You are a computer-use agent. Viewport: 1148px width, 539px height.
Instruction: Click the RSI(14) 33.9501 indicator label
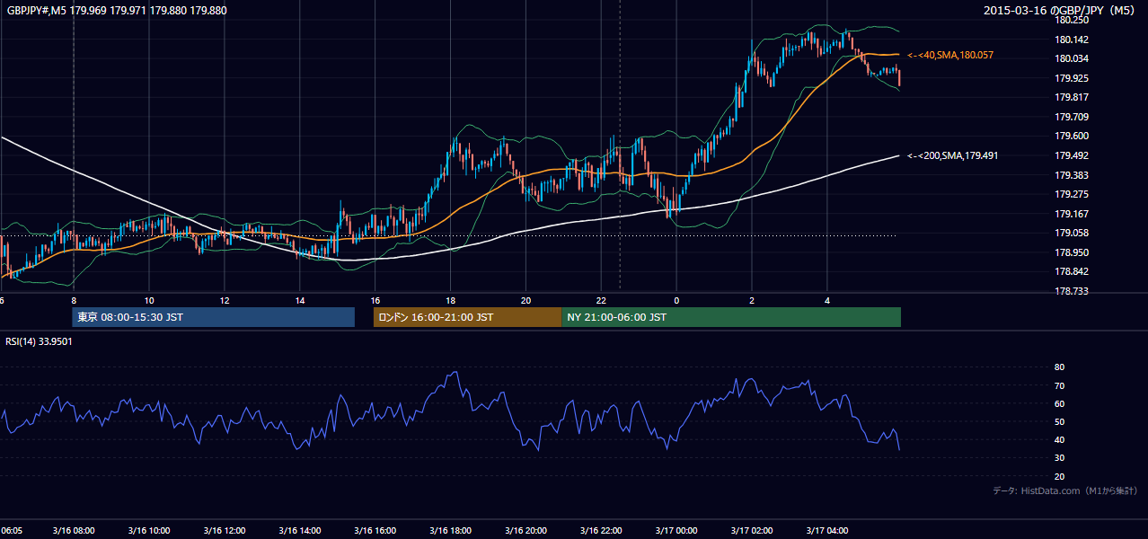click(x=39, y=341)
